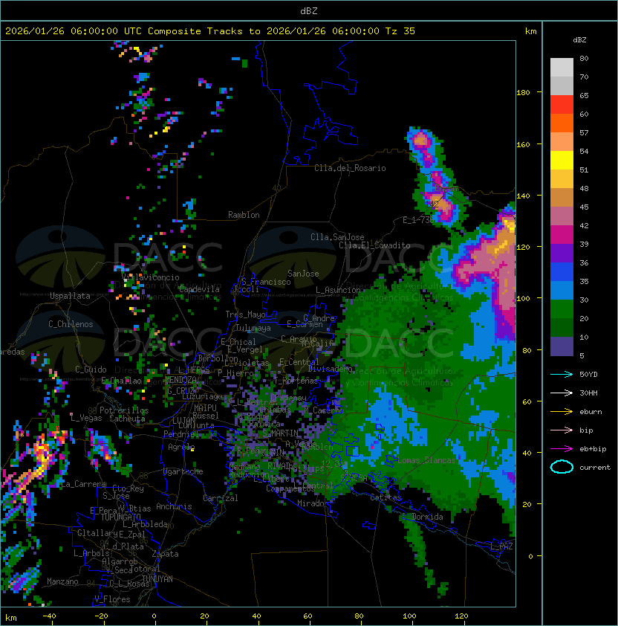Click the cyan 'current' ellipse legend symbol
This screenshot has width=618, height=626.
coord(562,467)
